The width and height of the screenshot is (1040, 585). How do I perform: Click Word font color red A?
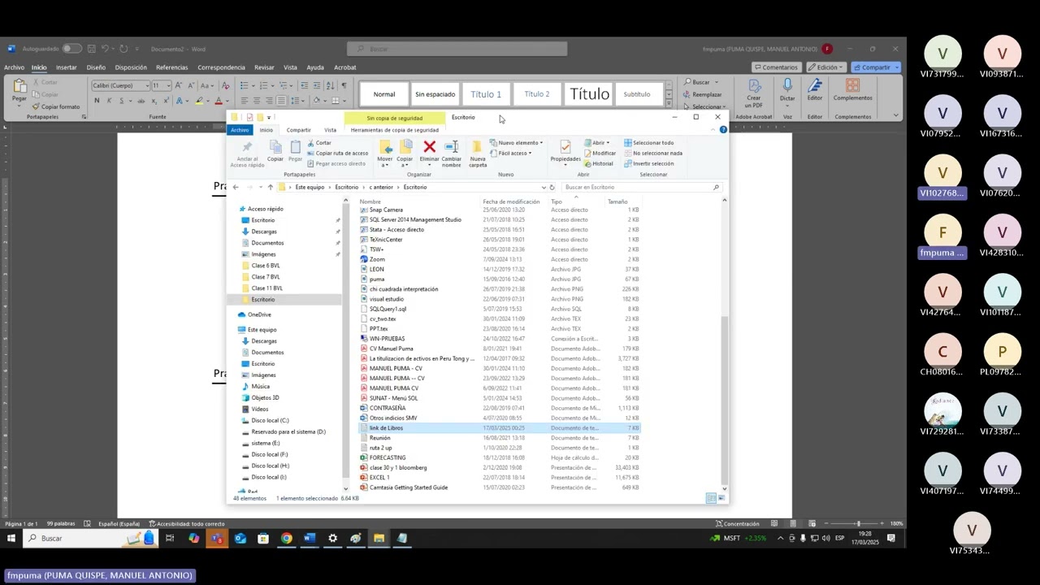[x=218, y=101]
